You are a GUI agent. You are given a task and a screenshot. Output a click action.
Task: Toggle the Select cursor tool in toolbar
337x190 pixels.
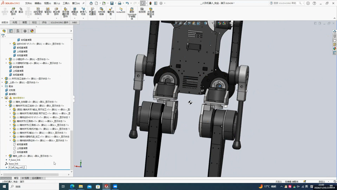pyautogui.click(x=143, y=3)
